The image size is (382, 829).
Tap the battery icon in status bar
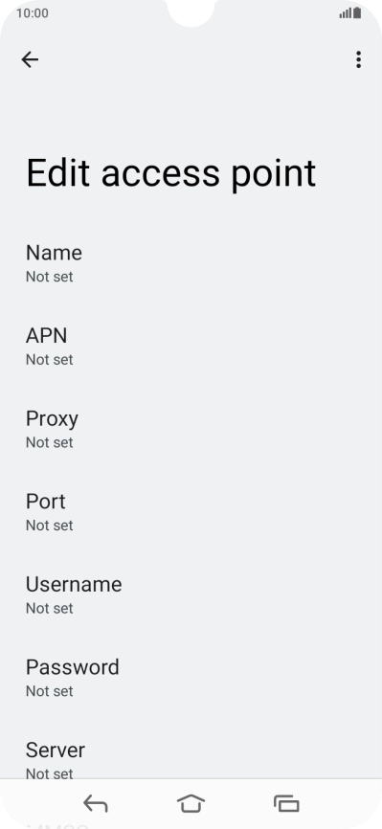(x=358, y=12)
